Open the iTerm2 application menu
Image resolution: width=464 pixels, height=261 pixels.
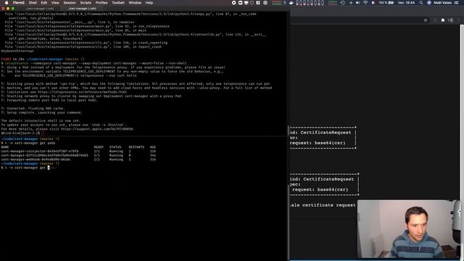pyautogui.click(x=19, y=3)
